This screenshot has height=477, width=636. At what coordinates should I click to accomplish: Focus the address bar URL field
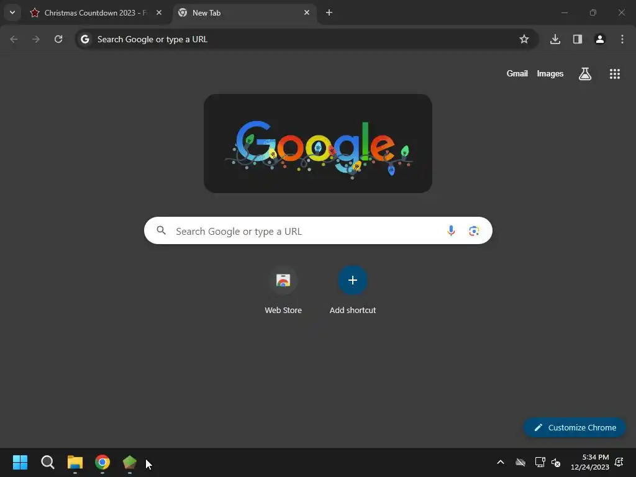pos(307,39)
